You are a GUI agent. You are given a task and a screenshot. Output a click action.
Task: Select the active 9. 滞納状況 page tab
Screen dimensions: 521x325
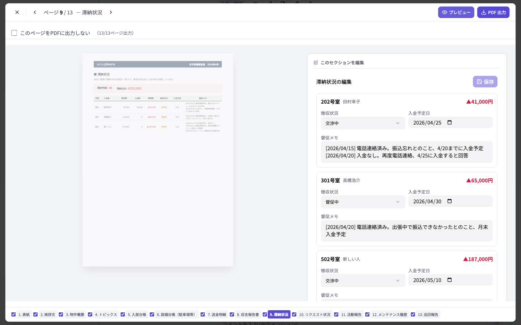pos(279,315)
